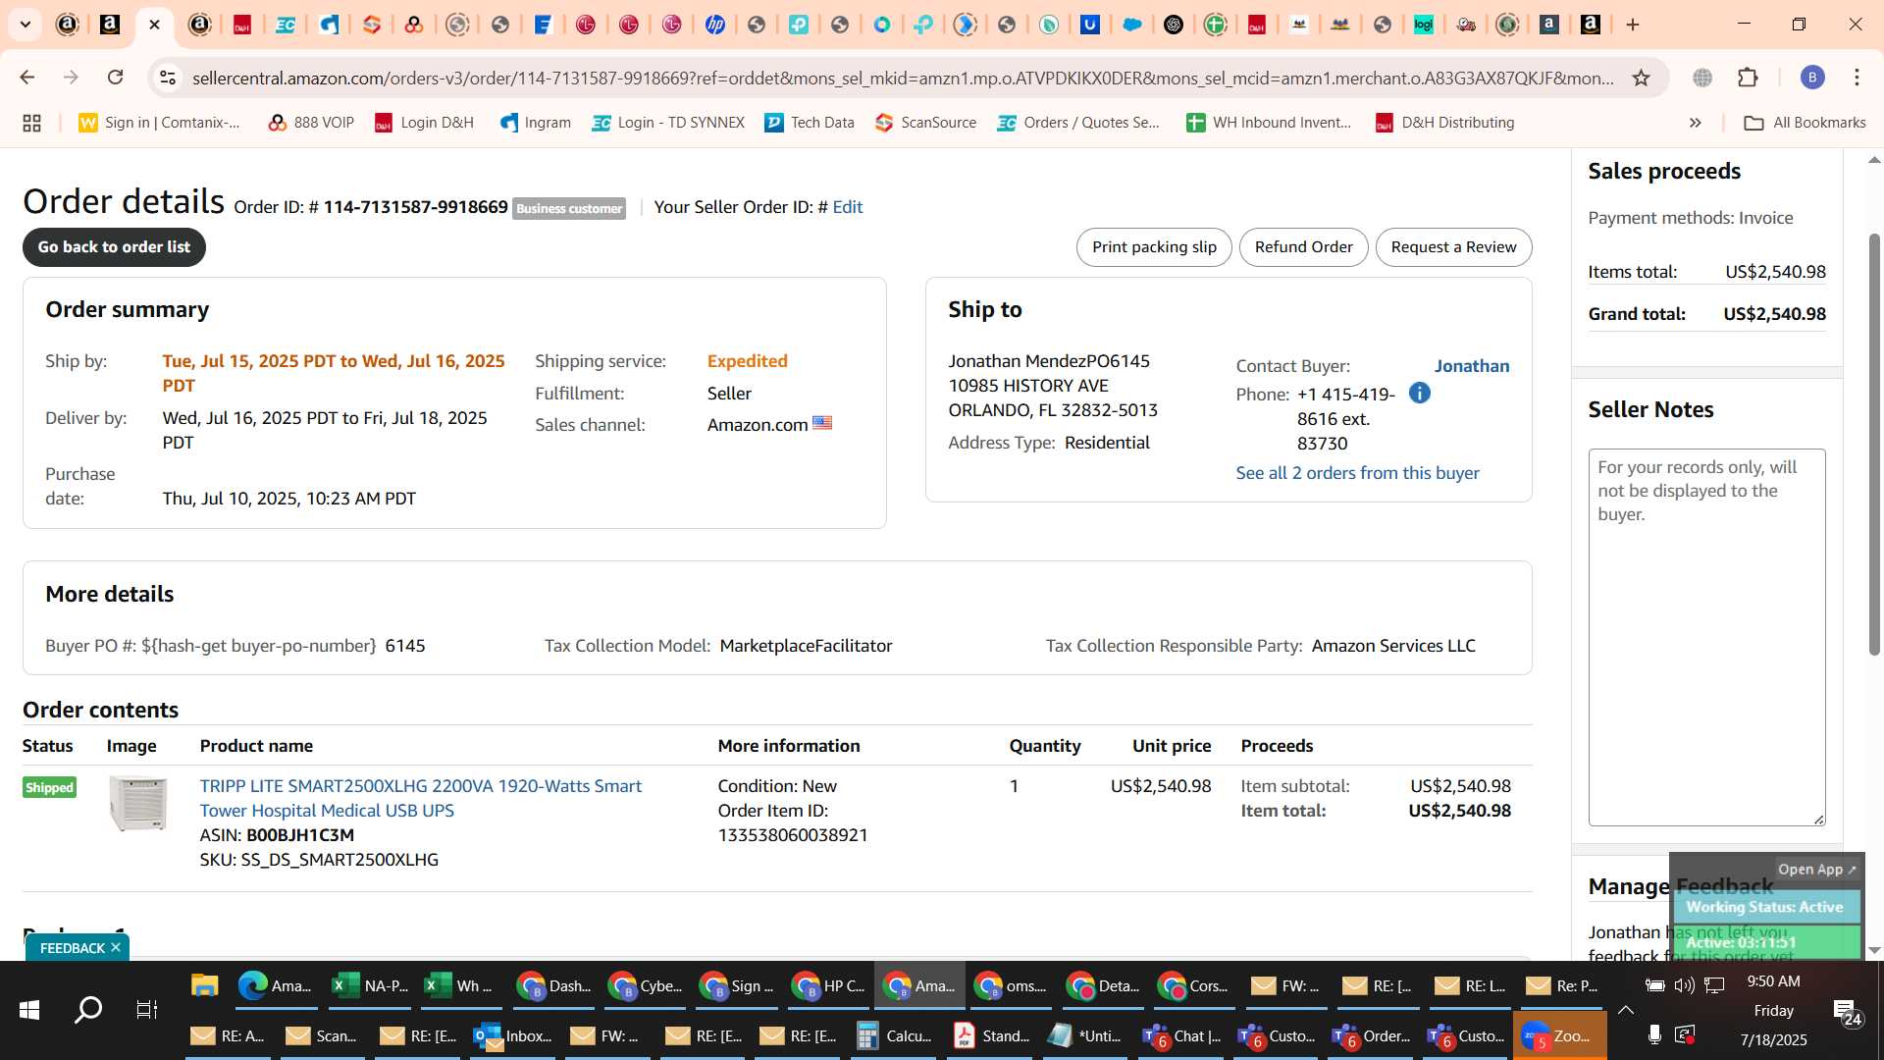Click the page vertical scrollbar
1884x1060 pixels.
pos(1874,445)
